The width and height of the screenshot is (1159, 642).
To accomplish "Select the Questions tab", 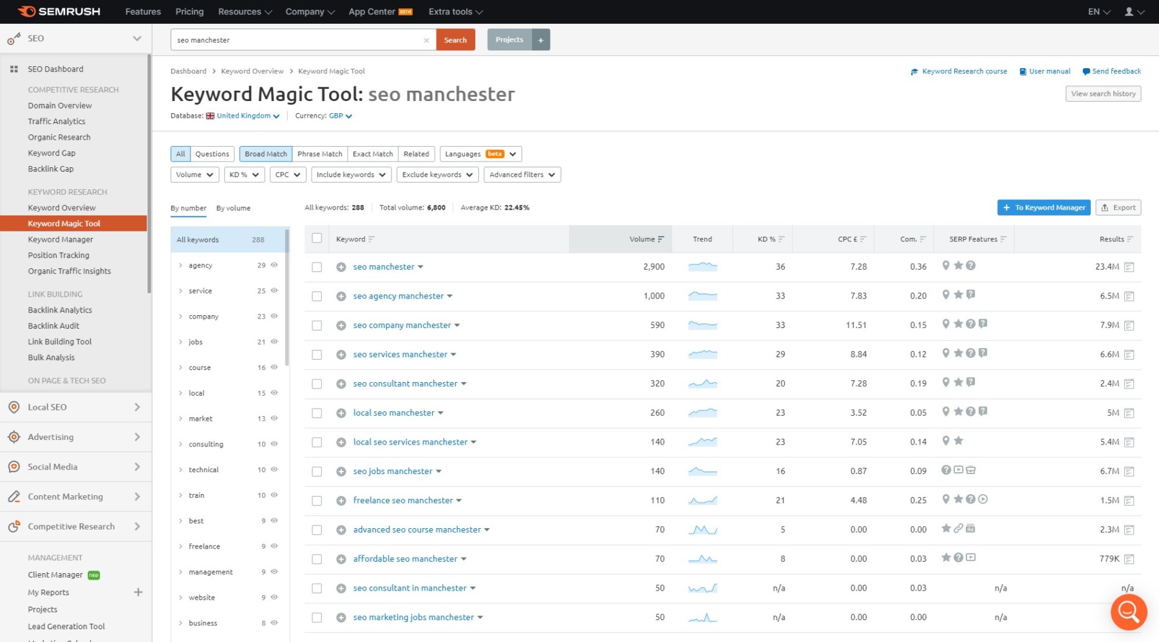I will pyautogui.click(x=212, y=154).
